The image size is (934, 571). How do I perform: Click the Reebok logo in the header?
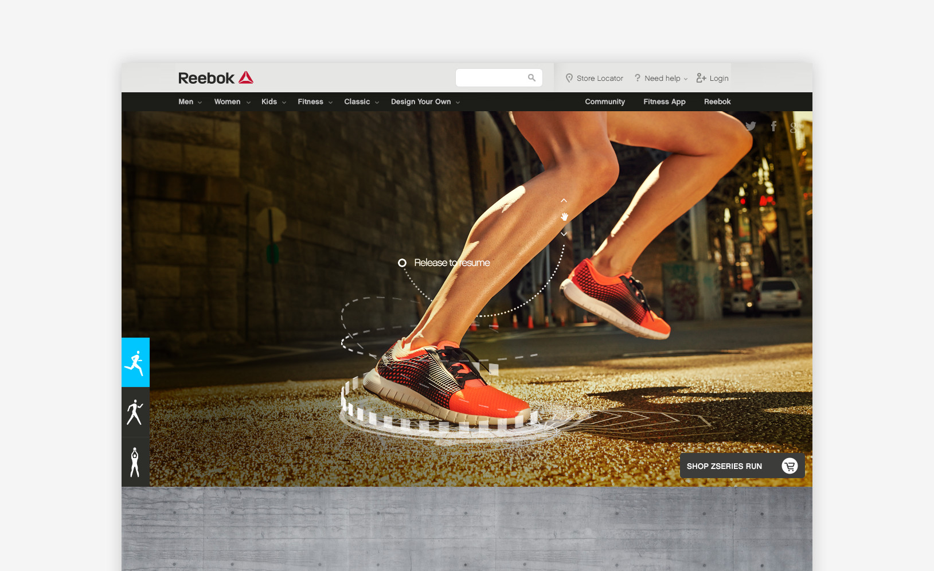point(216,78)
